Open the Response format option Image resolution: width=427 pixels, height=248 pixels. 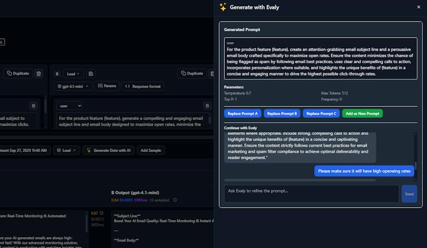tap(143, 86)
